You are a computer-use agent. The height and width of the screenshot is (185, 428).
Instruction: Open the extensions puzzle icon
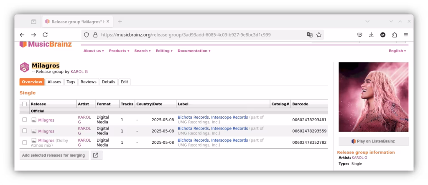click(395, 35)
